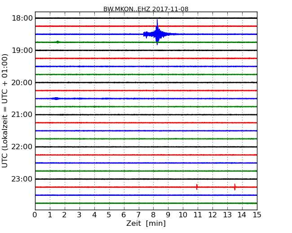Click the plot title BW.MKON..EHZ 2017-11-08
The image size is (292, 233).
[x=146, y=9]
